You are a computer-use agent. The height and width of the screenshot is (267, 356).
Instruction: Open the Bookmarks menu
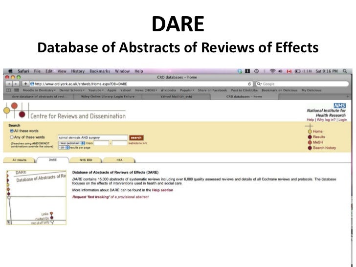pyautogui.click(x=100, y=71)
